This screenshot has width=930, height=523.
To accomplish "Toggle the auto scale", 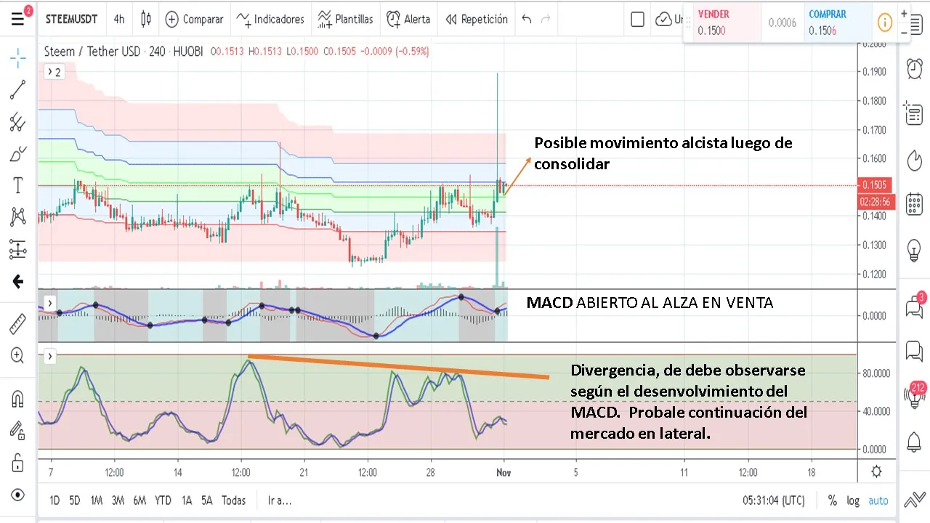I will pos(878,500).
